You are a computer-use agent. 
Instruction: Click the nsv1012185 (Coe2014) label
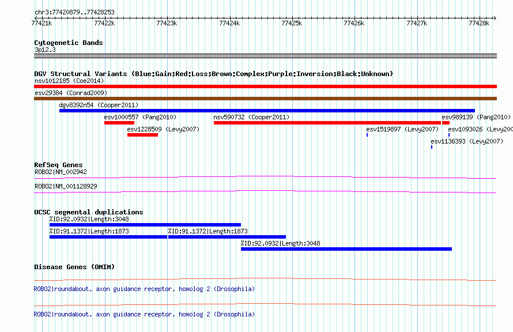[69, 81]
